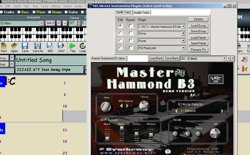The width and height of the screenshot is (250, 155).
Task: Select next B3 mode with right arrow
Action: (222, 111)
